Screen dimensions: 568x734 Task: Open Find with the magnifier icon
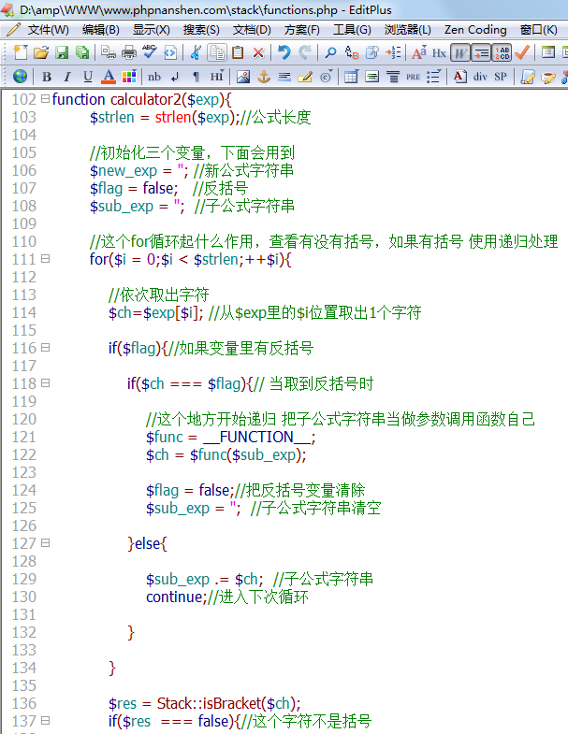[330, 52]
